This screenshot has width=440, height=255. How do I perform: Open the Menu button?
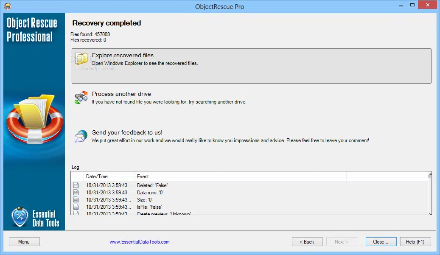coord(24,241)
